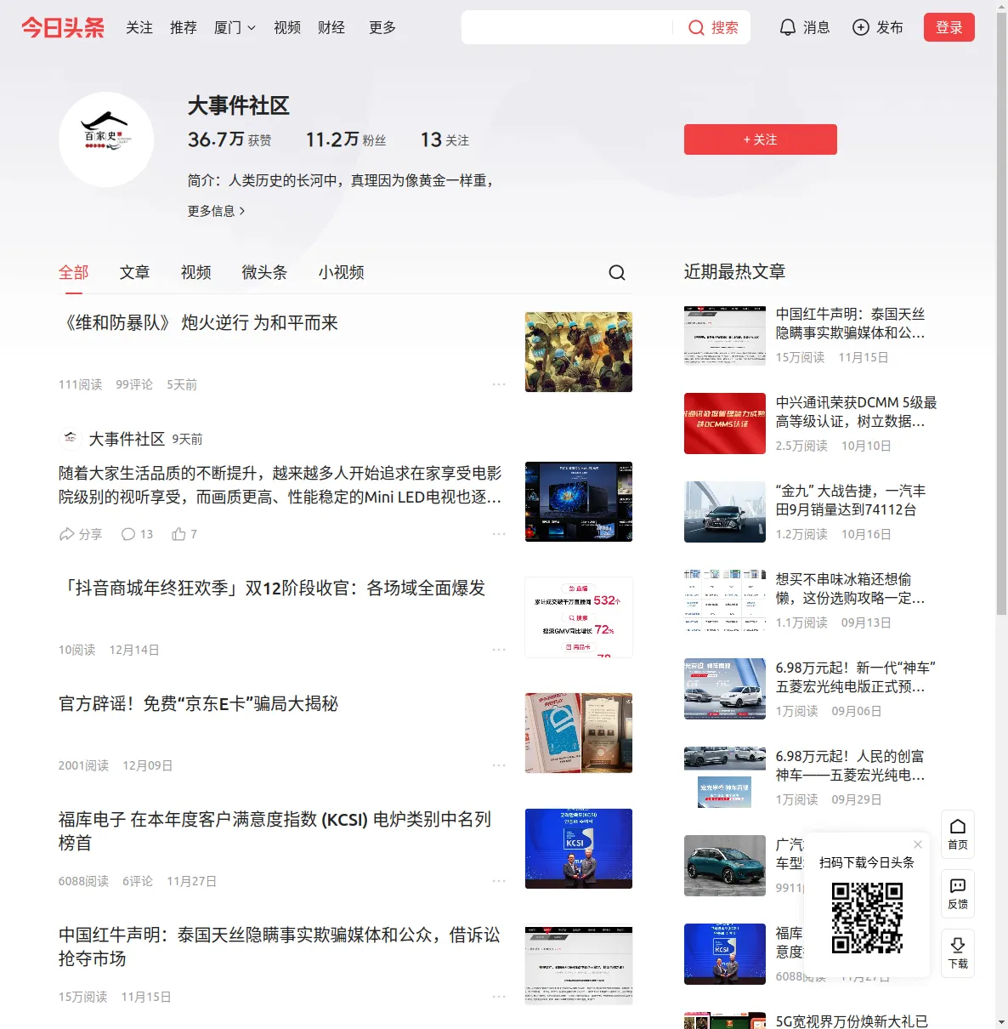Open the 大事件社区 profile avatar
This screenshot has height=1029, width=1008.
[x=106, y=139]
